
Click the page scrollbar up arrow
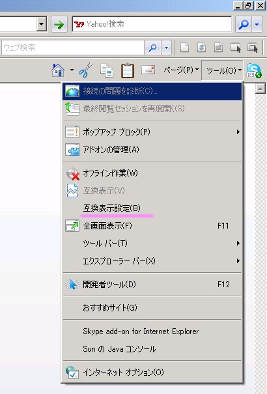point(260,89)
